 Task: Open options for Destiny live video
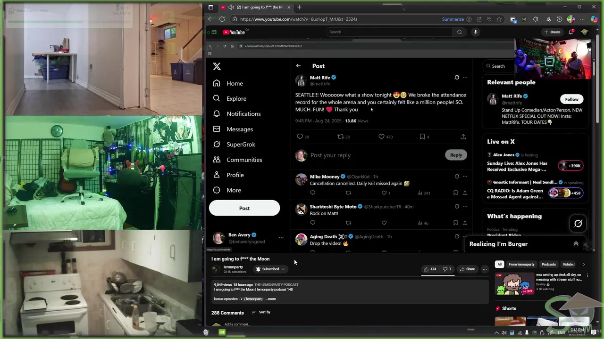[587, 275]
